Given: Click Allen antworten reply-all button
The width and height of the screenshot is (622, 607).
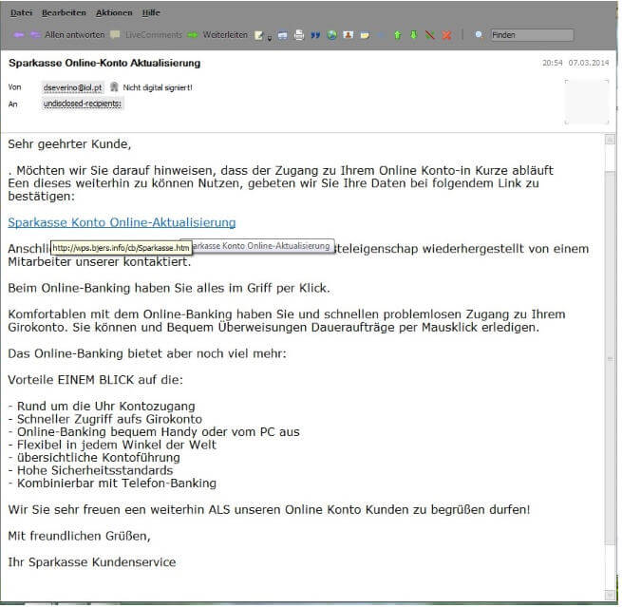Looking at the screenshot, I should click(67, 35).
